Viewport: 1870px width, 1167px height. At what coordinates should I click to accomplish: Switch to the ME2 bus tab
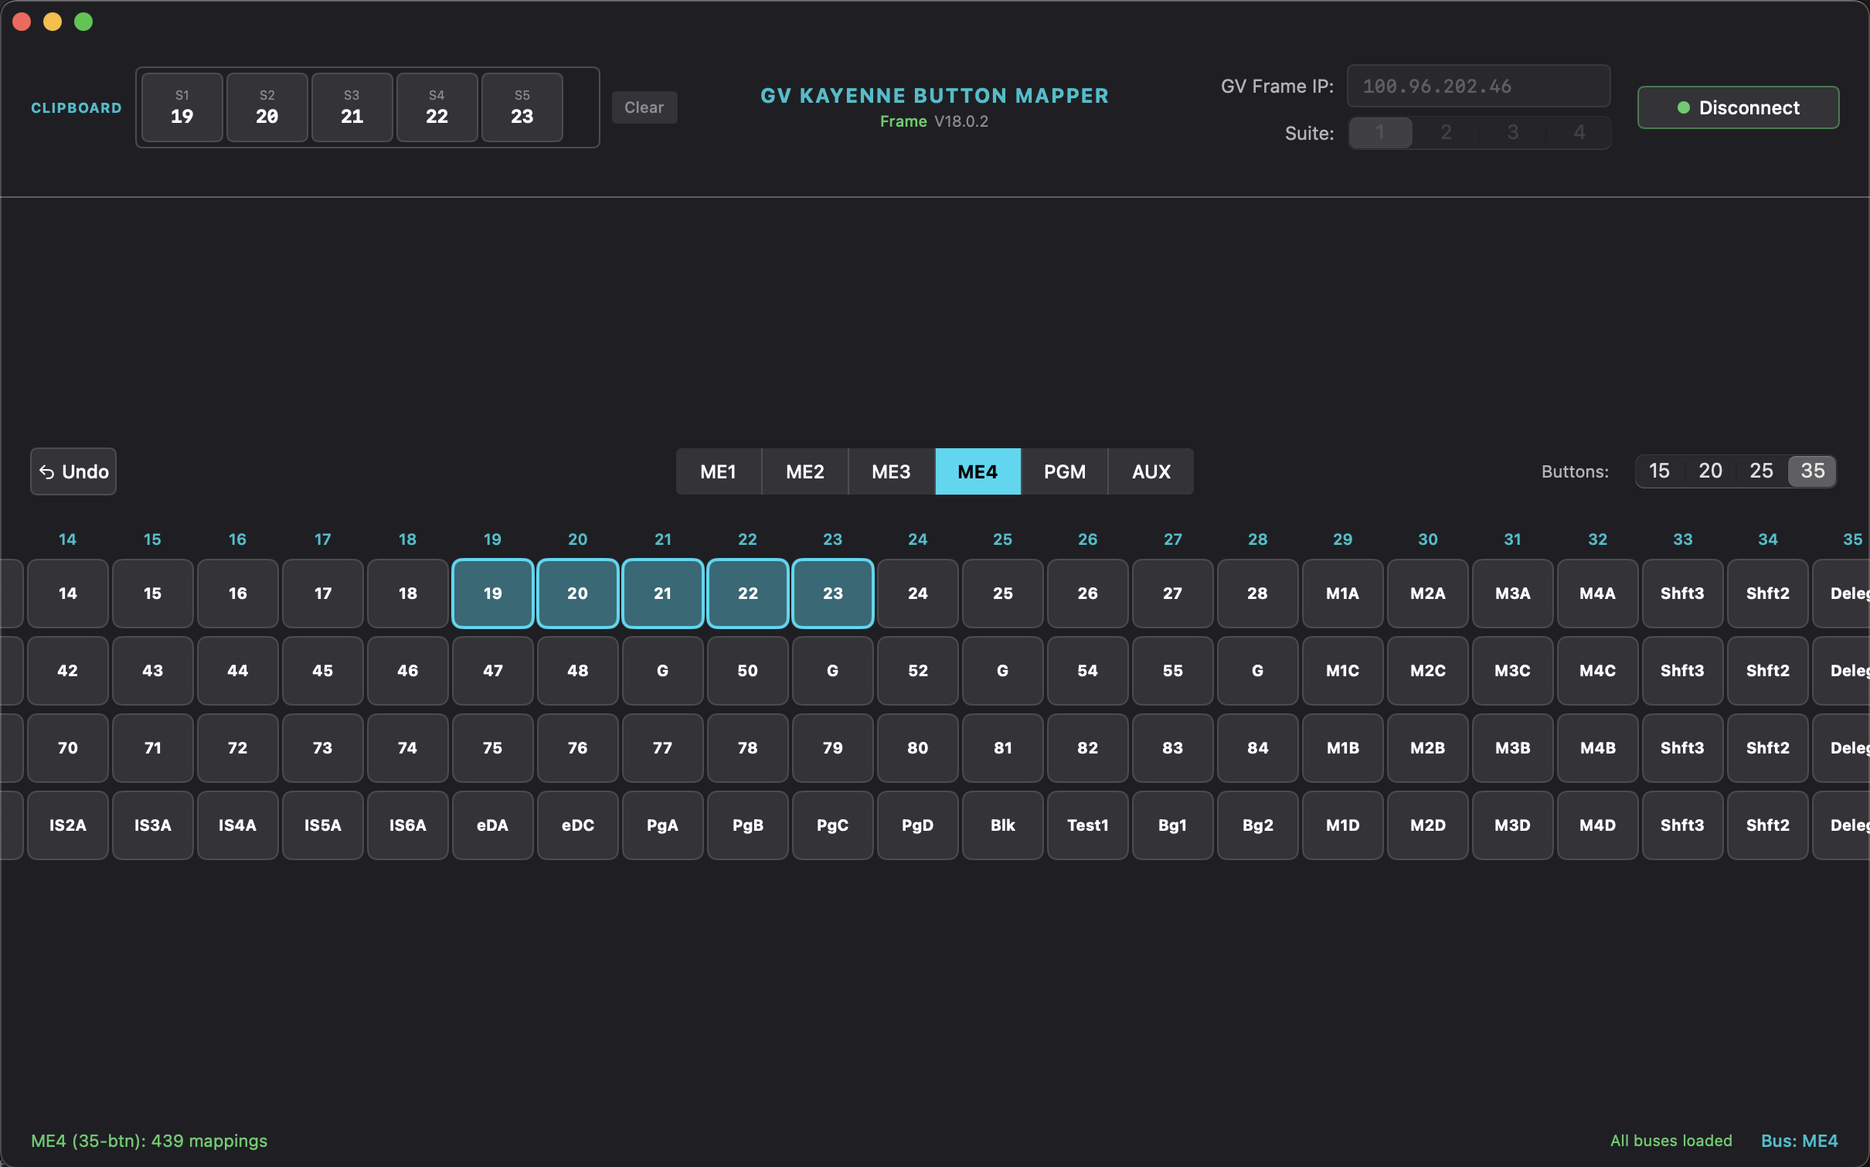tap(804, 471)
